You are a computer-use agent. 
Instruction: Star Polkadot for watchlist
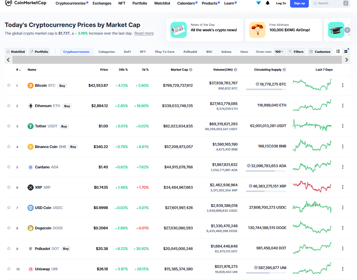9,248
